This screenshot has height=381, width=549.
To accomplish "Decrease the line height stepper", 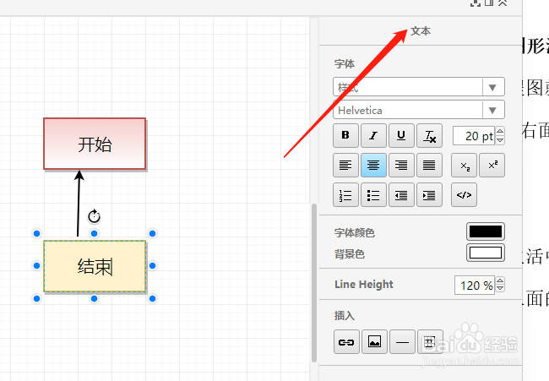I will click(500, 289).
